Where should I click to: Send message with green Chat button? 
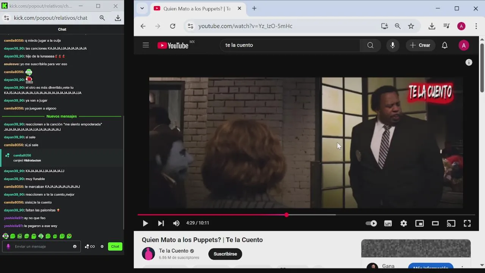click(x=115, y=246)
